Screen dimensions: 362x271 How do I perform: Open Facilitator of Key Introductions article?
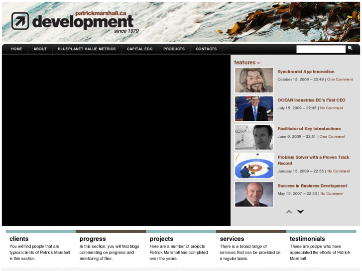(309, 129)
